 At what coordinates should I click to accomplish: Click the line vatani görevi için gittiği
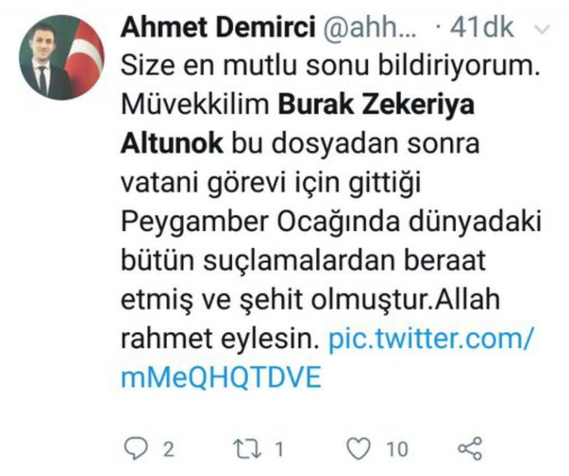(271, 183)
